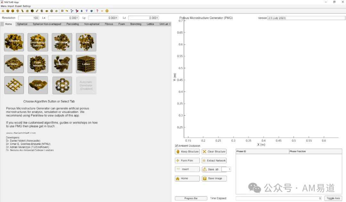Click the blue connected-nodes network toolbar icon
The height and width of the screenshot is (202, 346).
[x=72, y=11]
